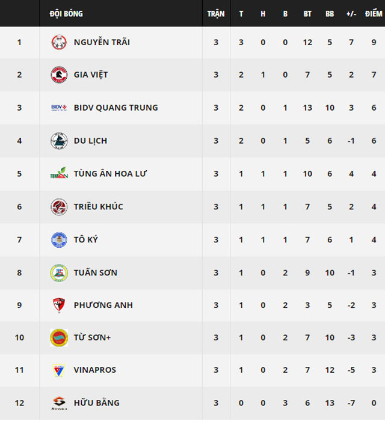Screen dimensions: 385x421
Task: Click the ĐỘI BÓNG column header
Action: click(66, 13)
